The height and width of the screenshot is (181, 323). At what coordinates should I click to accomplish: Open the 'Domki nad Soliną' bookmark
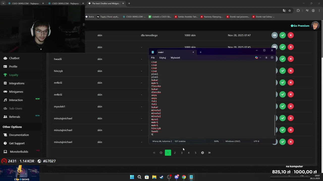(263, 17)
